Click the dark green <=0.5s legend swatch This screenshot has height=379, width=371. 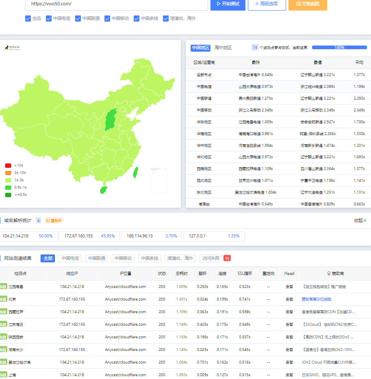(x=8, y=195)
